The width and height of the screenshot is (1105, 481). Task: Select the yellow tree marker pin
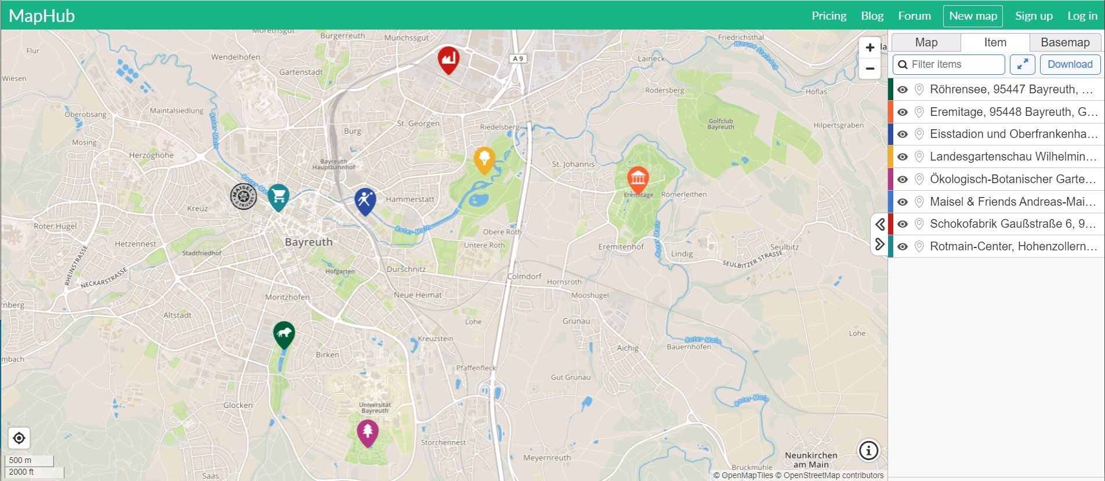pyautogui.click(x=484, y=160)
